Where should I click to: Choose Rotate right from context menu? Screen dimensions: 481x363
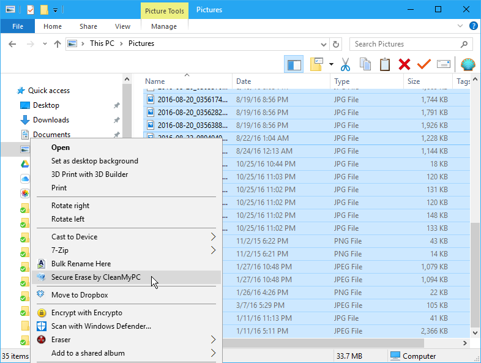coord(70,206)
